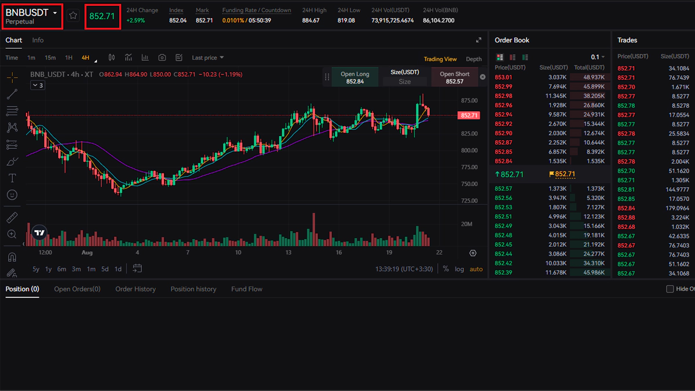Screen dimensions: 695x391
Task: Set chart interval to 1H
Action: 69,57
